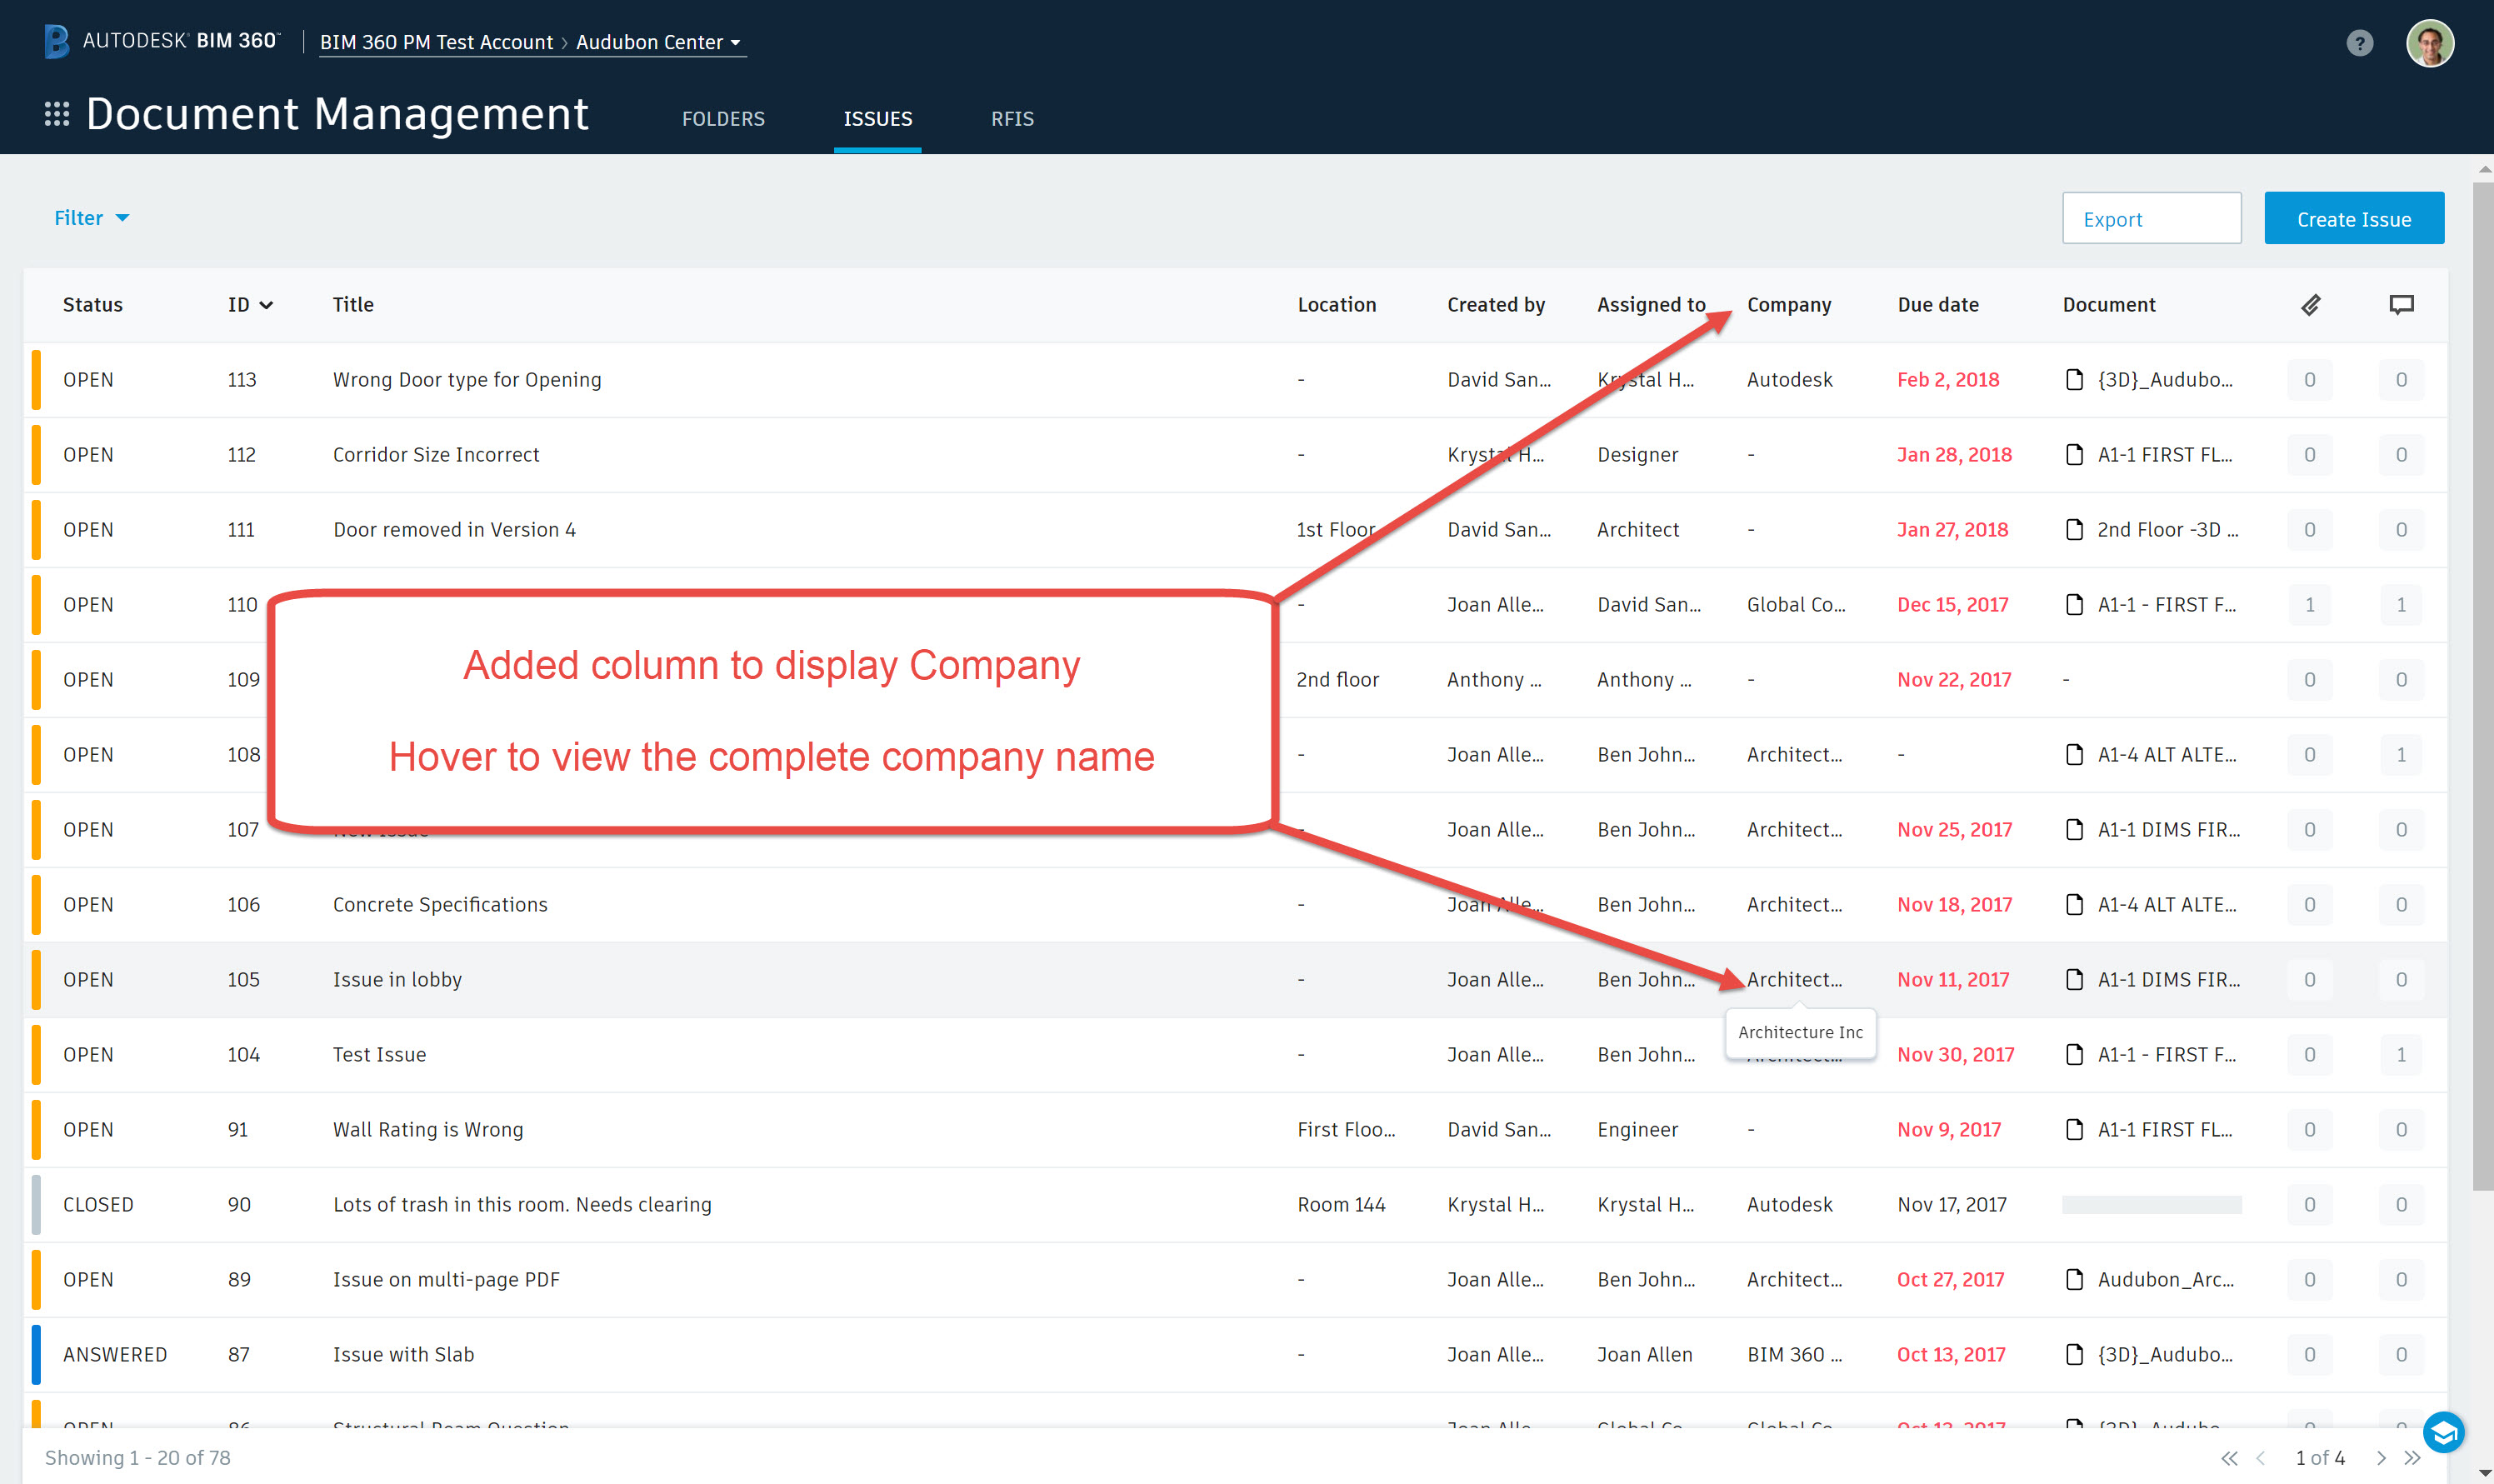Image resolution: width=2494 pixels, height=1484 pixels.
Task: Click document icon for issue 91
Action: (2074, 1130)
